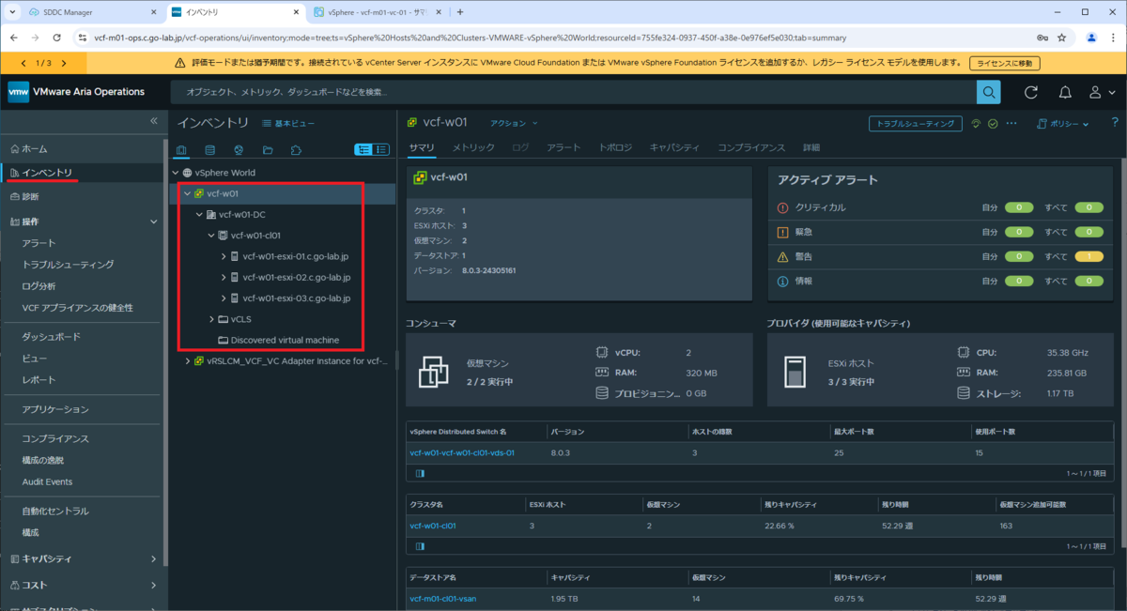Image resolution: width=1127 pixels, height=611 pixels.
Task: Switch to the コンプライアンス tab
Action: pyautogui.click(x=751, y=148)
